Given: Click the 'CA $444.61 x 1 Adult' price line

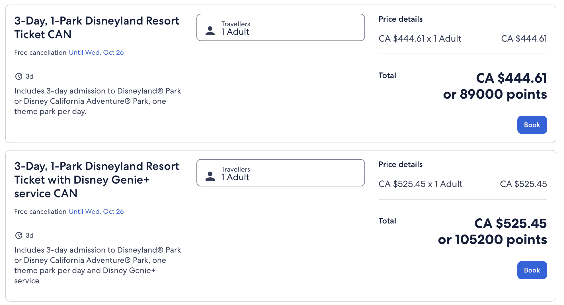Looking at the screenshot, I should tap(420, 39).
